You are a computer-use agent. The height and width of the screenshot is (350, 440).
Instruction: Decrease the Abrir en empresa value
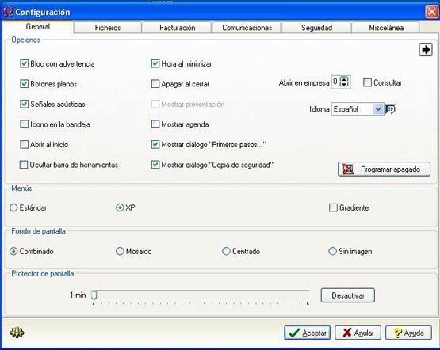tap(344, 85)
